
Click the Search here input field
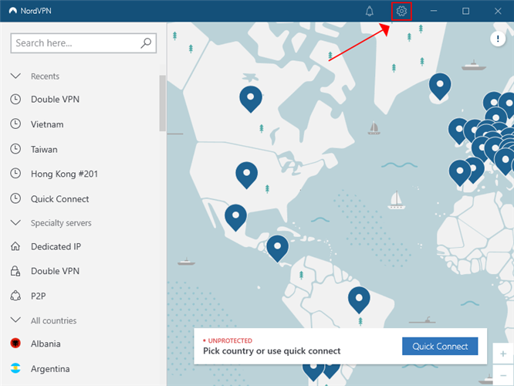click(76, 43)
